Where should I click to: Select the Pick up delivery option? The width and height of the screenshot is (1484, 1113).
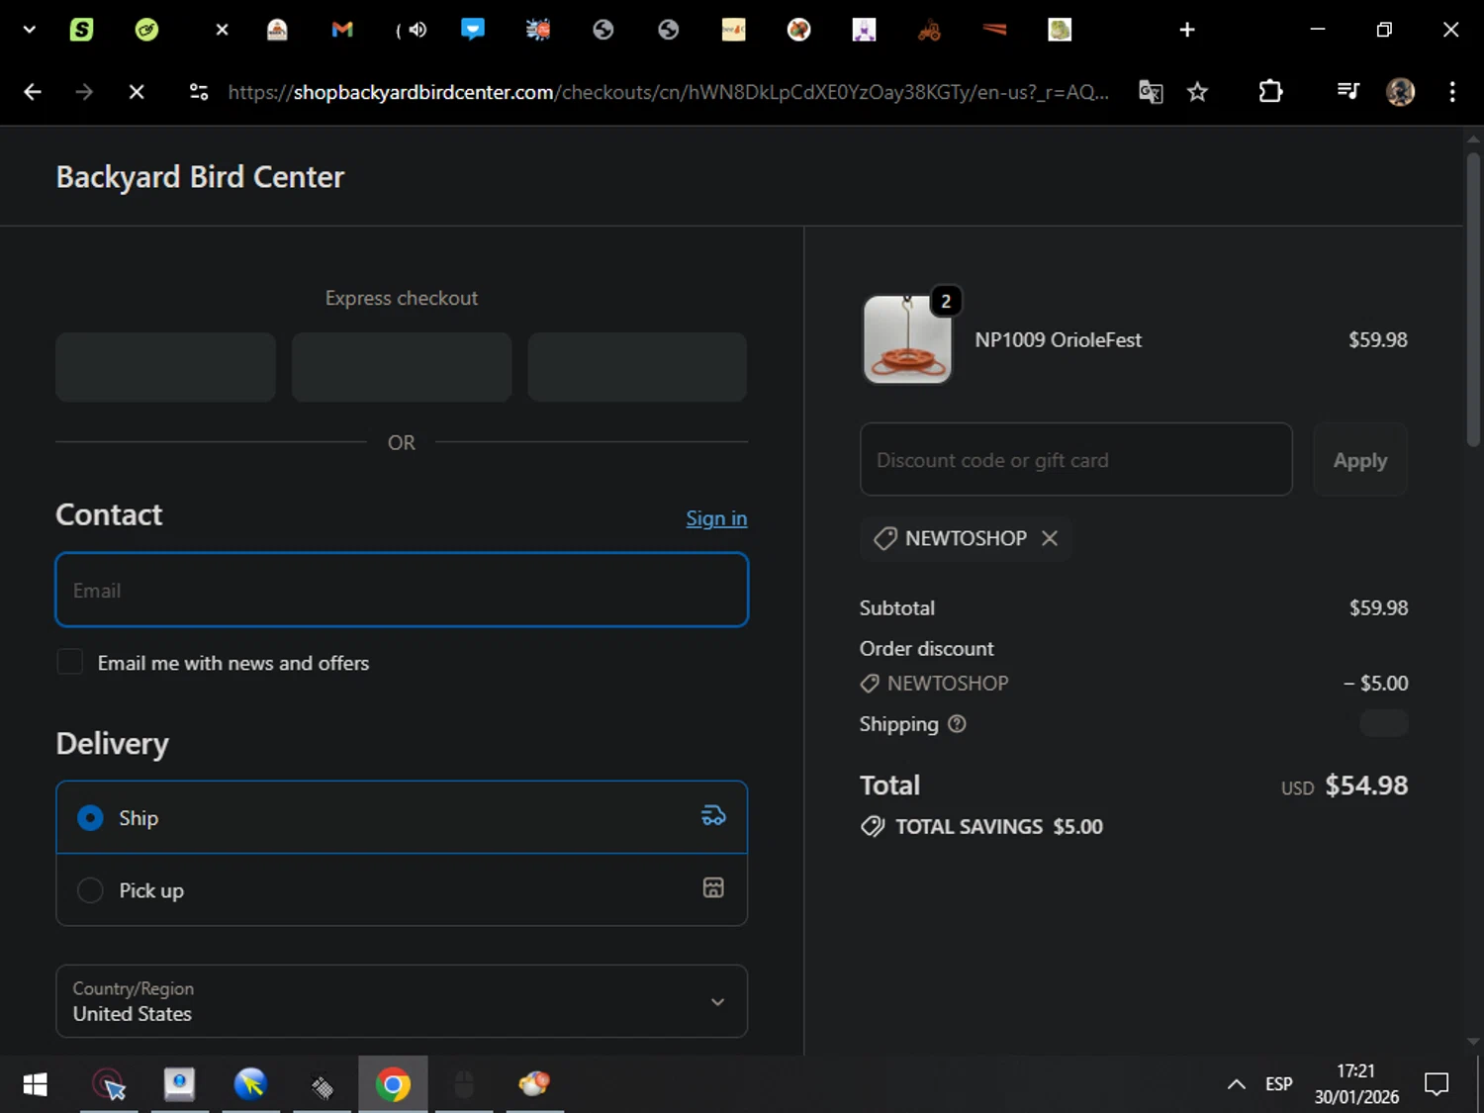click(x=402, y=889)
